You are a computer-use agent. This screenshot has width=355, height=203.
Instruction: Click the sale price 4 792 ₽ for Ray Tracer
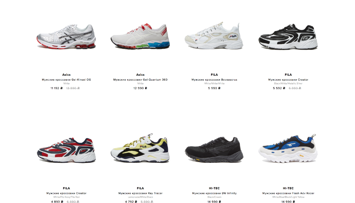[131, 202]
